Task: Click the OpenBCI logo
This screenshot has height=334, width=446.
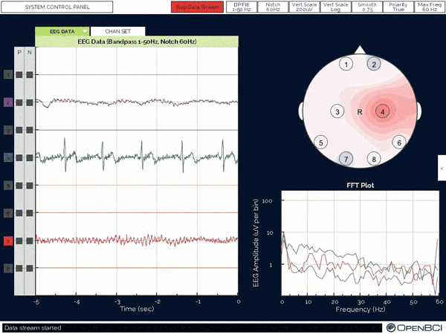Action: coord(415,327)
